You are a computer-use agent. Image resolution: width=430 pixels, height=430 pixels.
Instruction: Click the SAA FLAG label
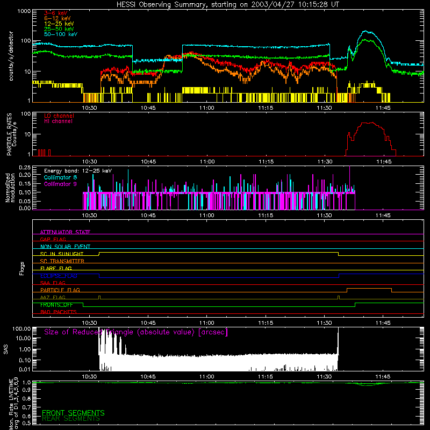tap(53, 283)
